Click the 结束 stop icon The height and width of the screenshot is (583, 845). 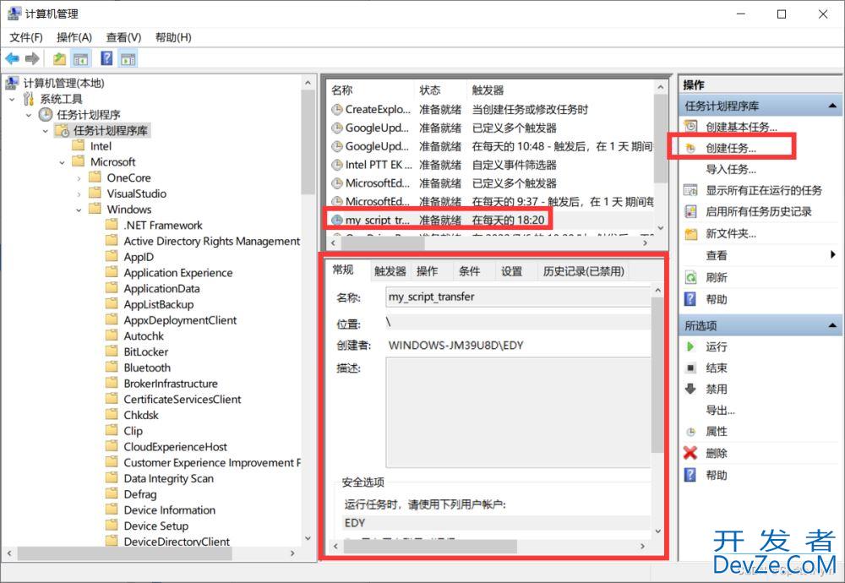(690, 368)
